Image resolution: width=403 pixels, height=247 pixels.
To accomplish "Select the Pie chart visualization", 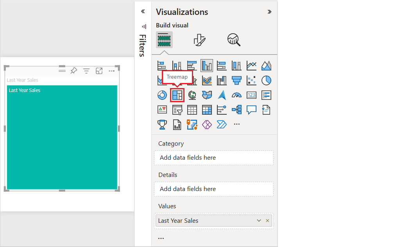I will [266, 80].
